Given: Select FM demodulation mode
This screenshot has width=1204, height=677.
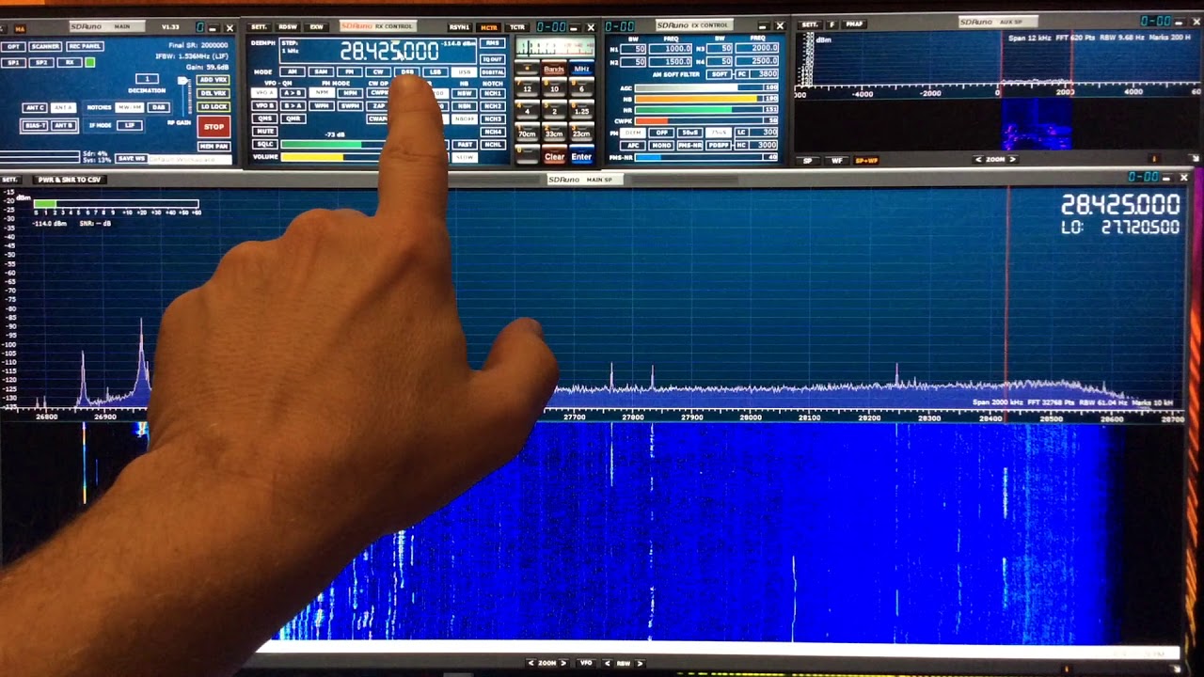Looking at the screenshot, I should [350, 71].
